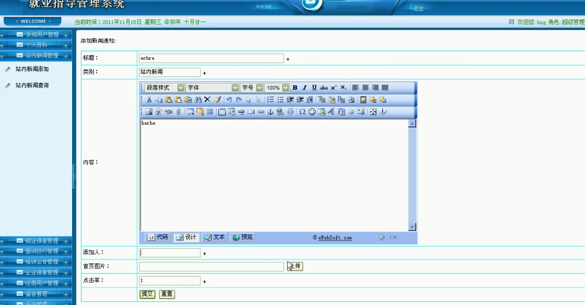This screenshot has width=585, height=305.
Task: Insert an image with picture icon
Action: click(149, 112)
